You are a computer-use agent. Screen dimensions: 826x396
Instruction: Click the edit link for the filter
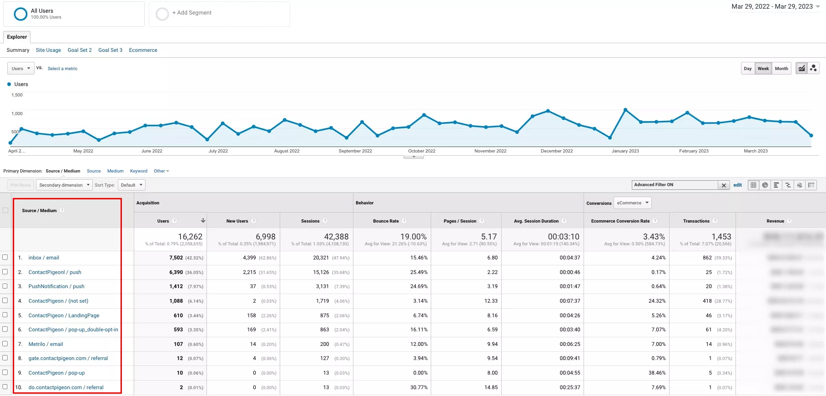pyautogui.click(x=737, y=185)
